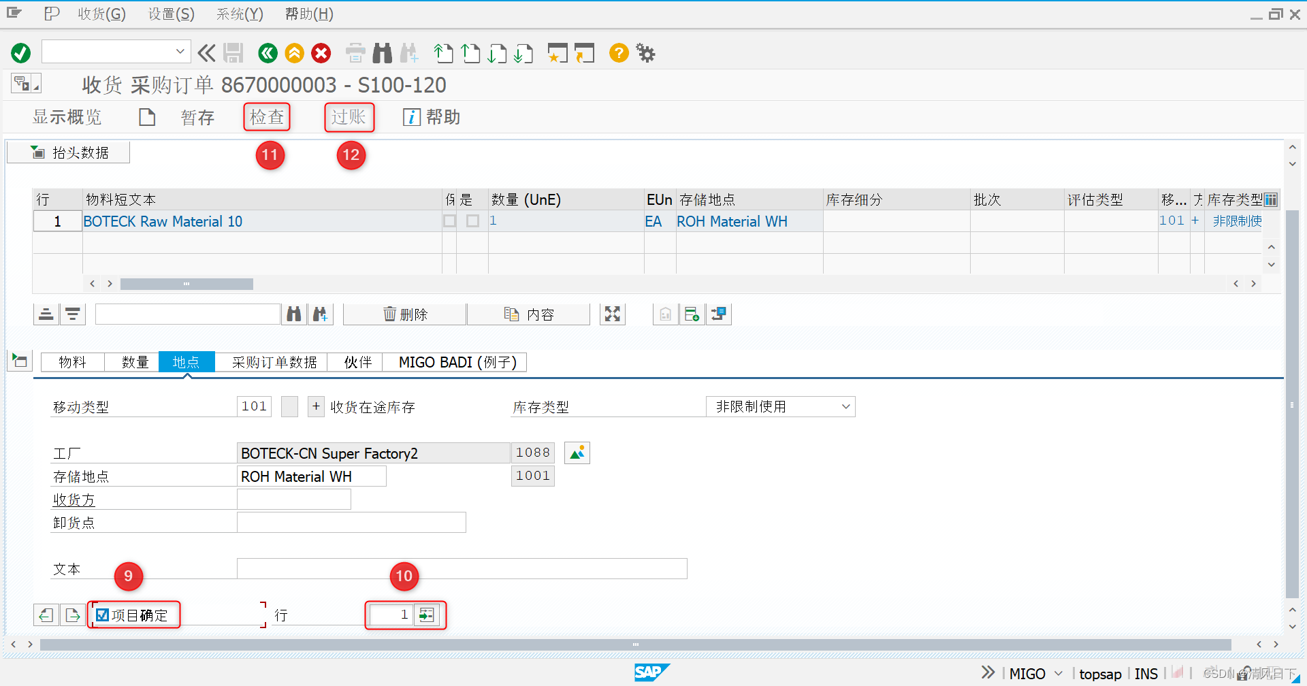Click the Next Page icon

point(497,52)
